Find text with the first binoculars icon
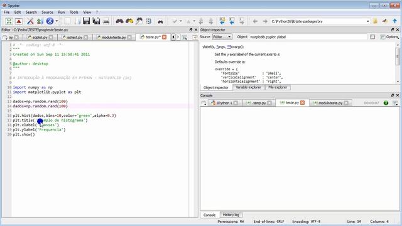The width and height of the screenshot is (402, 226). (x=119, y=21)
